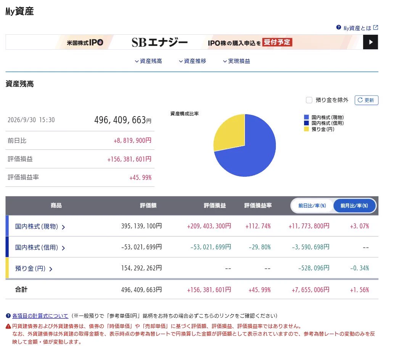Click the +112.74% rate cell
Screen dimensions: 412x346
[x=258, y=226]
